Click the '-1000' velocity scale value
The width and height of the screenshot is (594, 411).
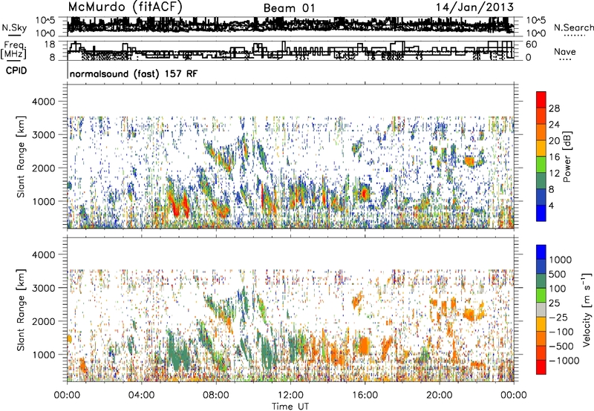tap(564, 361)
